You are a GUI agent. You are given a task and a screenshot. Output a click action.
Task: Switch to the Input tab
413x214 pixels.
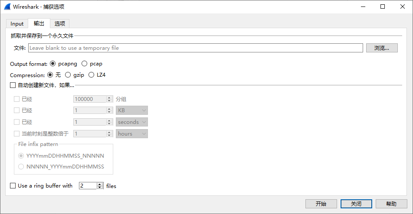pos(17,24)
